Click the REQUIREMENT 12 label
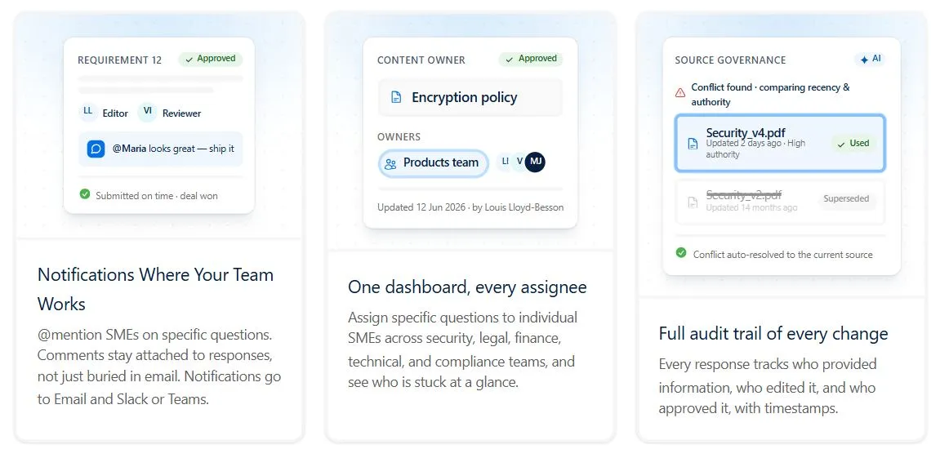The image size is (940, 458). pos(120,60)
